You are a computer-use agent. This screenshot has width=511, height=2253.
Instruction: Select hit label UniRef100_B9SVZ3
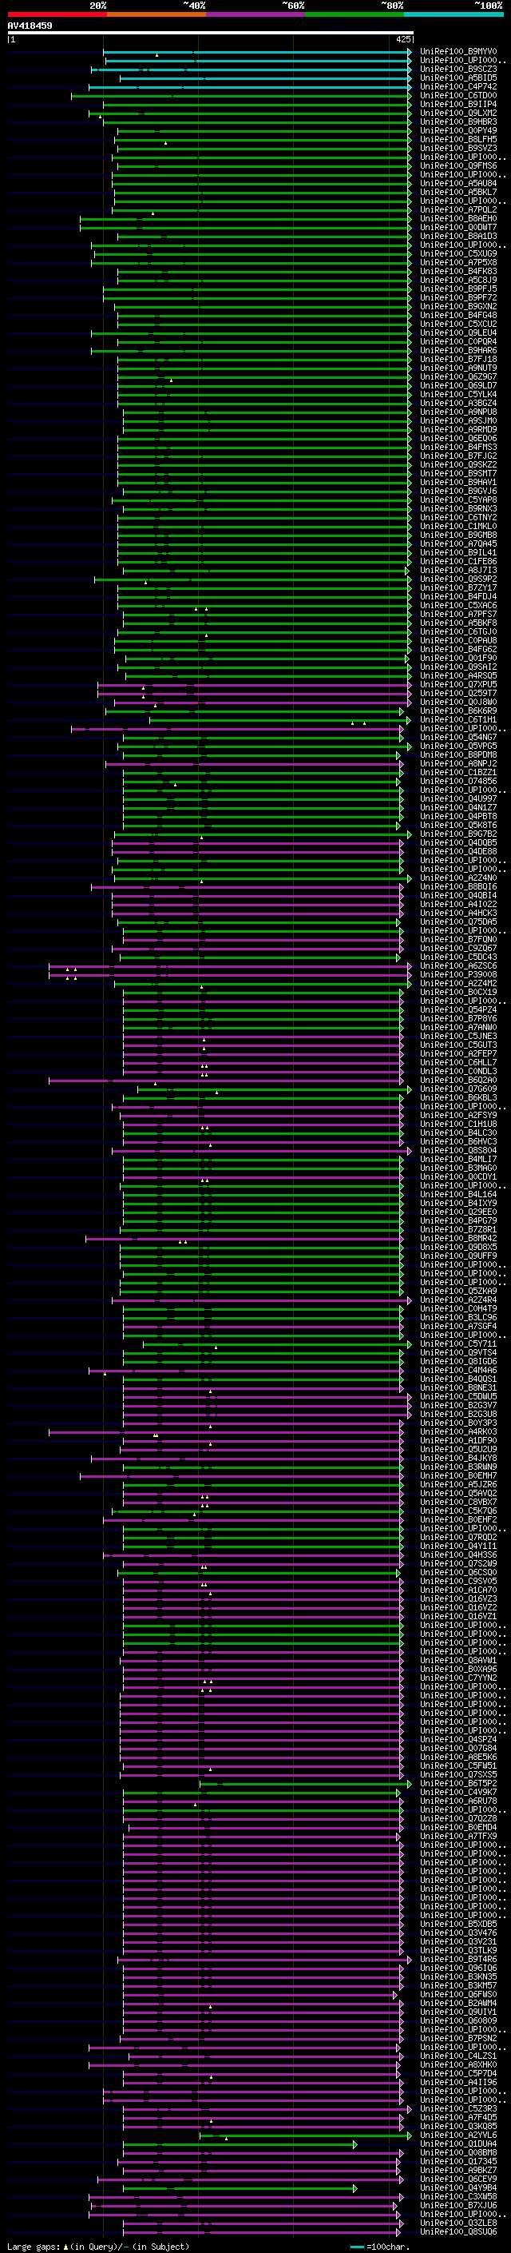[458, 148]
